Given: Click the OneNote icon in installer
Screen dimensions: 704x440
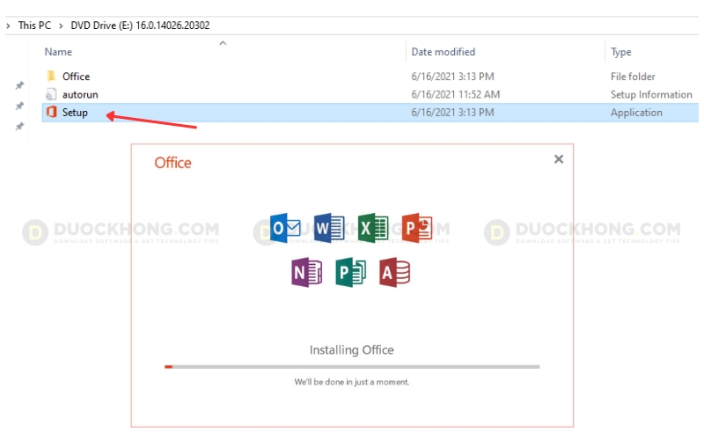Looking at the screenshot, I should 306,272.
